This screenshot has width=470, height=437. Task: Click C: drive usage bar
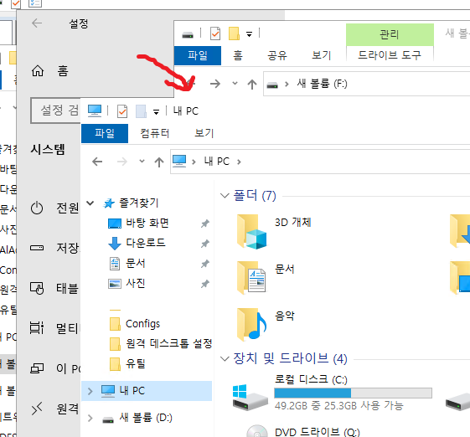(353, 393)
